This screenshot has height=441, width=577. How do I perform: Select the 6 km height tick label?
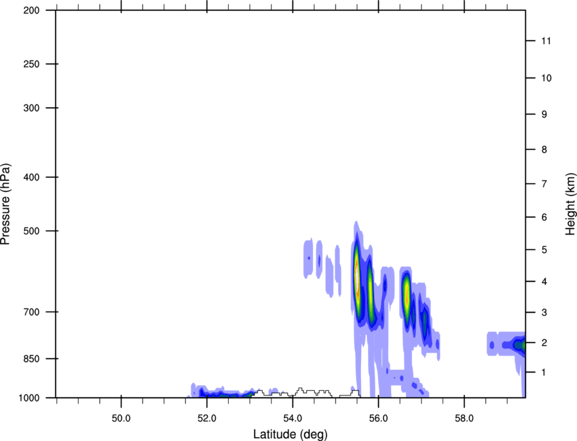544,217
